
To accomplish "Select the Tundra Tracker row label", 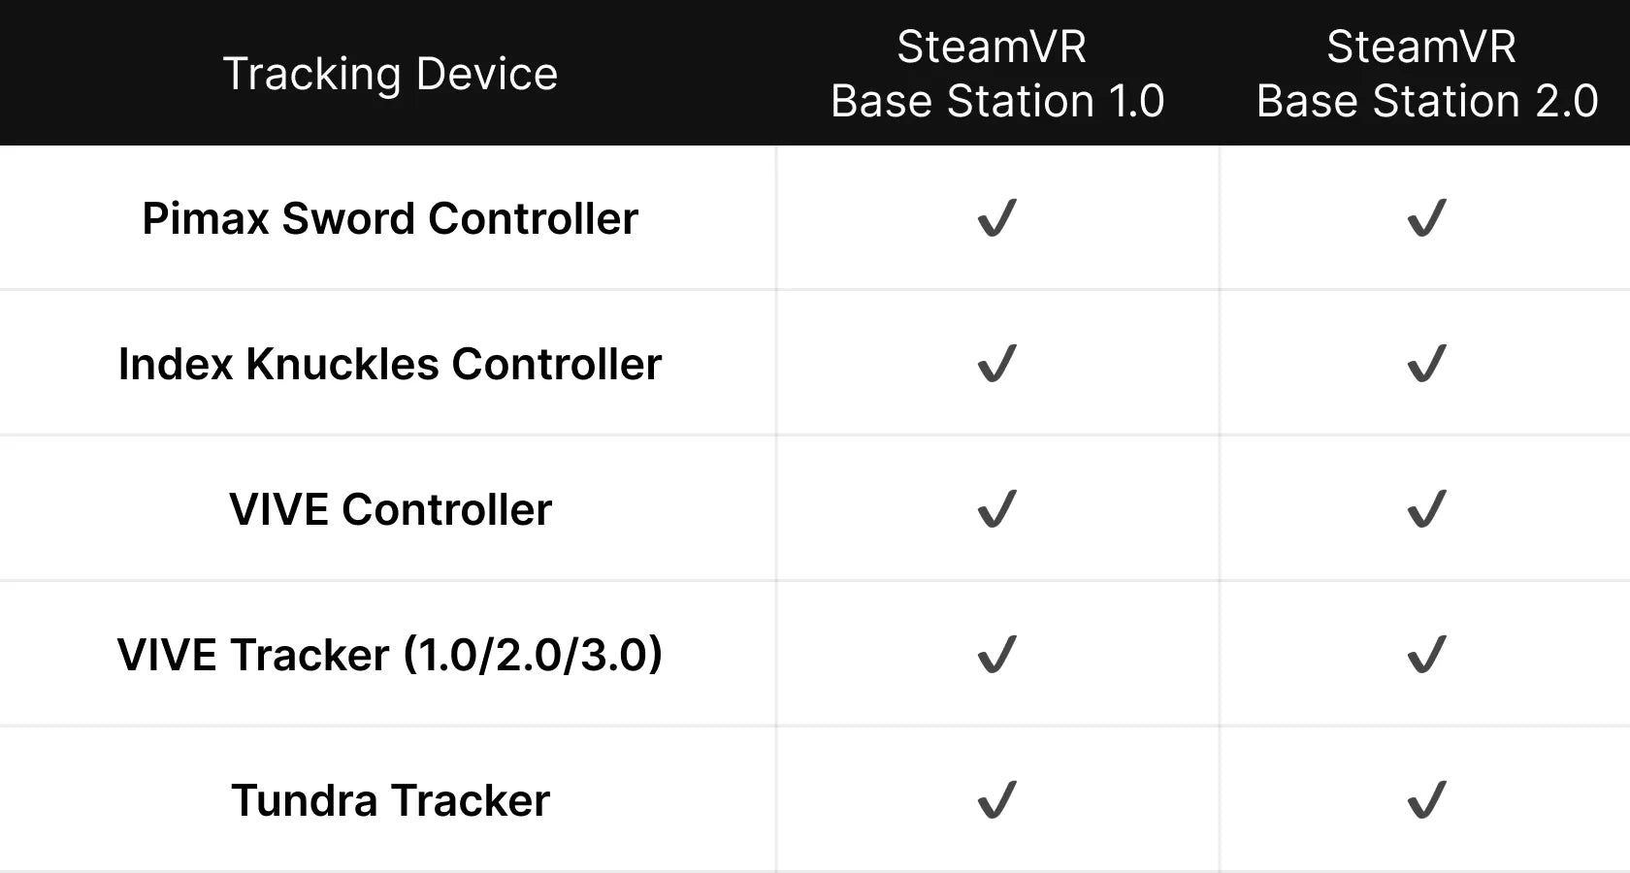I will 390,800.
